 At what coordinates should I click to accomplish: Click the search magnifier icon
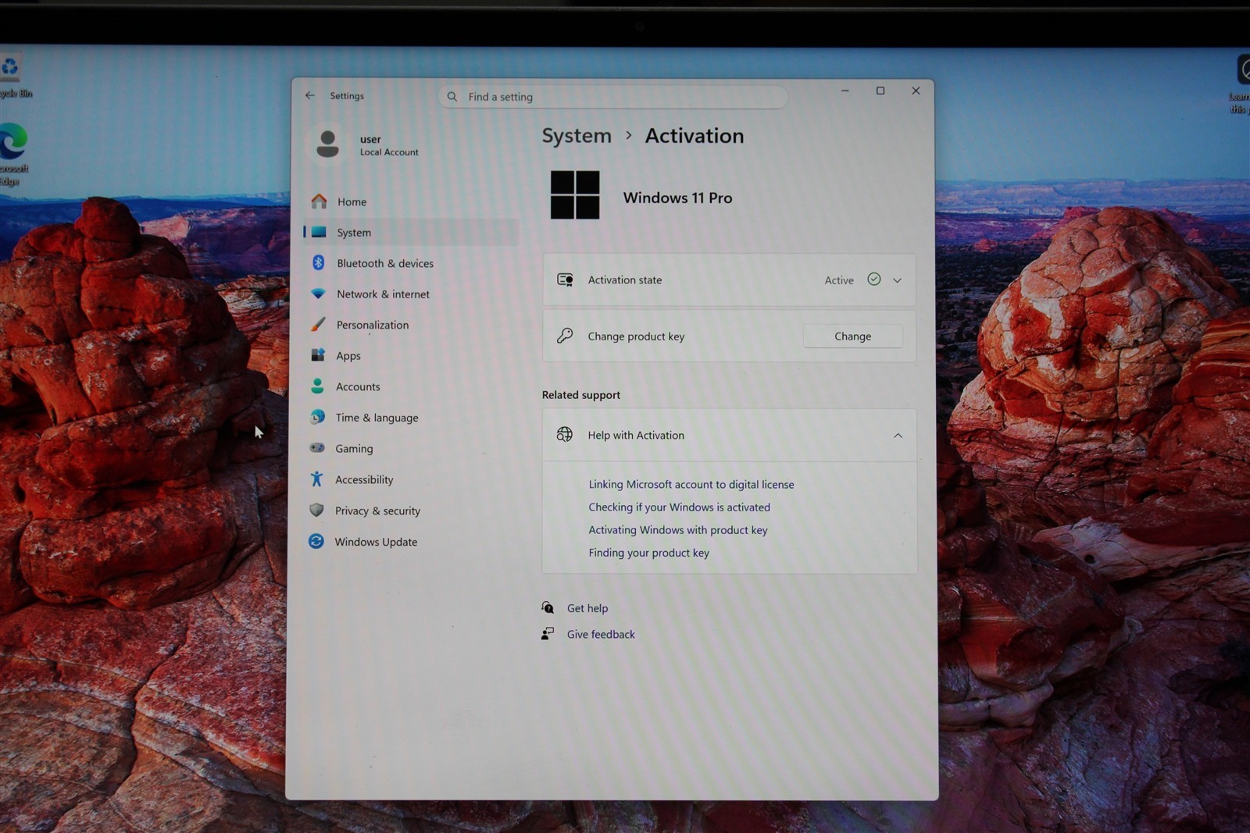coord(452,97)
